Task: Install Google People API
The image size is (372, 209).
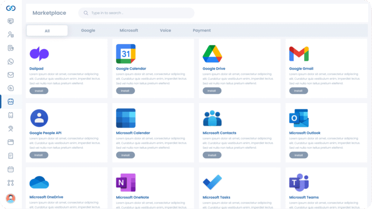Action: (39, 155)
